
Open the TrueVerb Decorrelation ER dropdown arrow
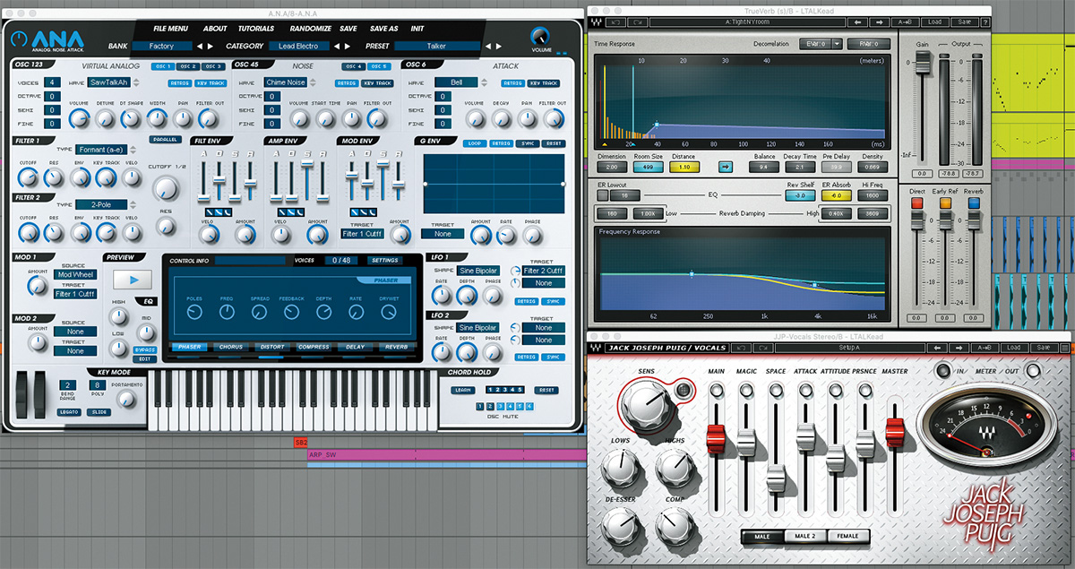point(838,43)
